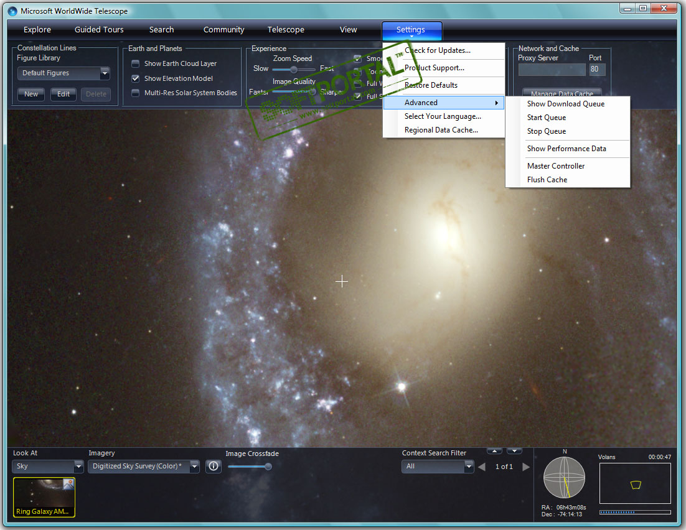
Task: Click the Dec value -74:14:13
Action: [569, 514]
